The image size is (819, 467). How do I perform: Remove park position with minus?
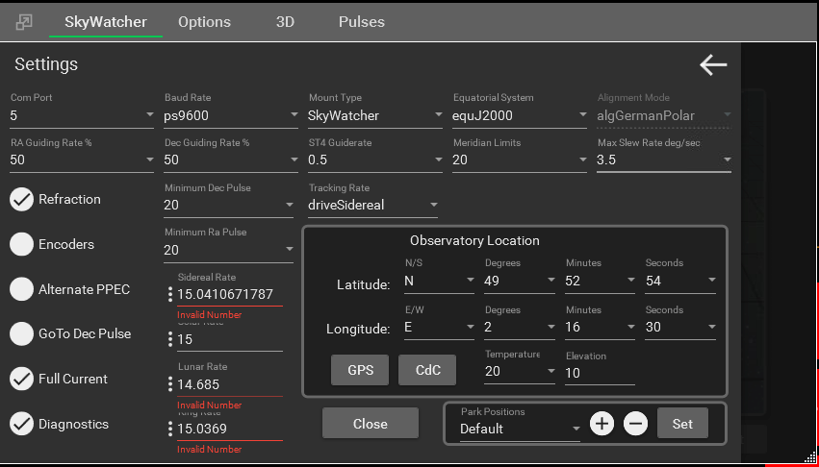636,424
